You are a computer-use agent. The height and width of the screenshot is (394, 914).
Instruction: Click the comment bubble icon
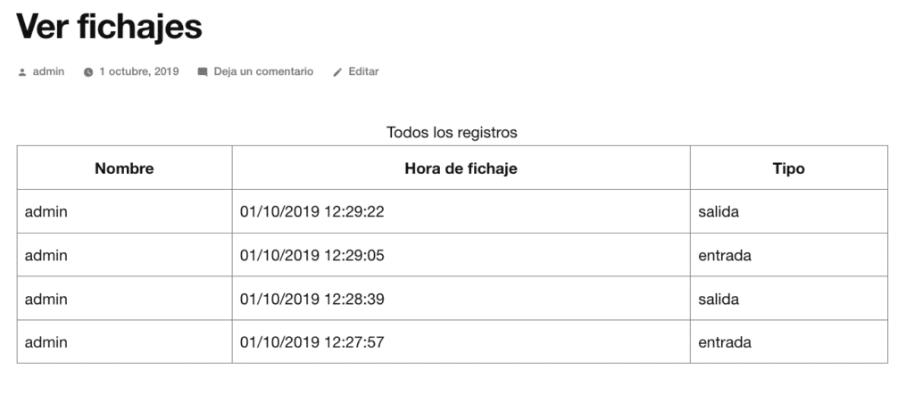pos(203,72)
